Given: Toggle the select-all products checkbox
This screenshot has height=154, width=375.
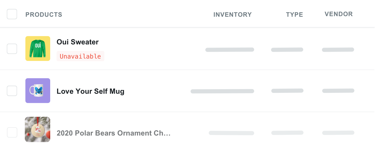Looking at the screenshot, I should [12, 14].
